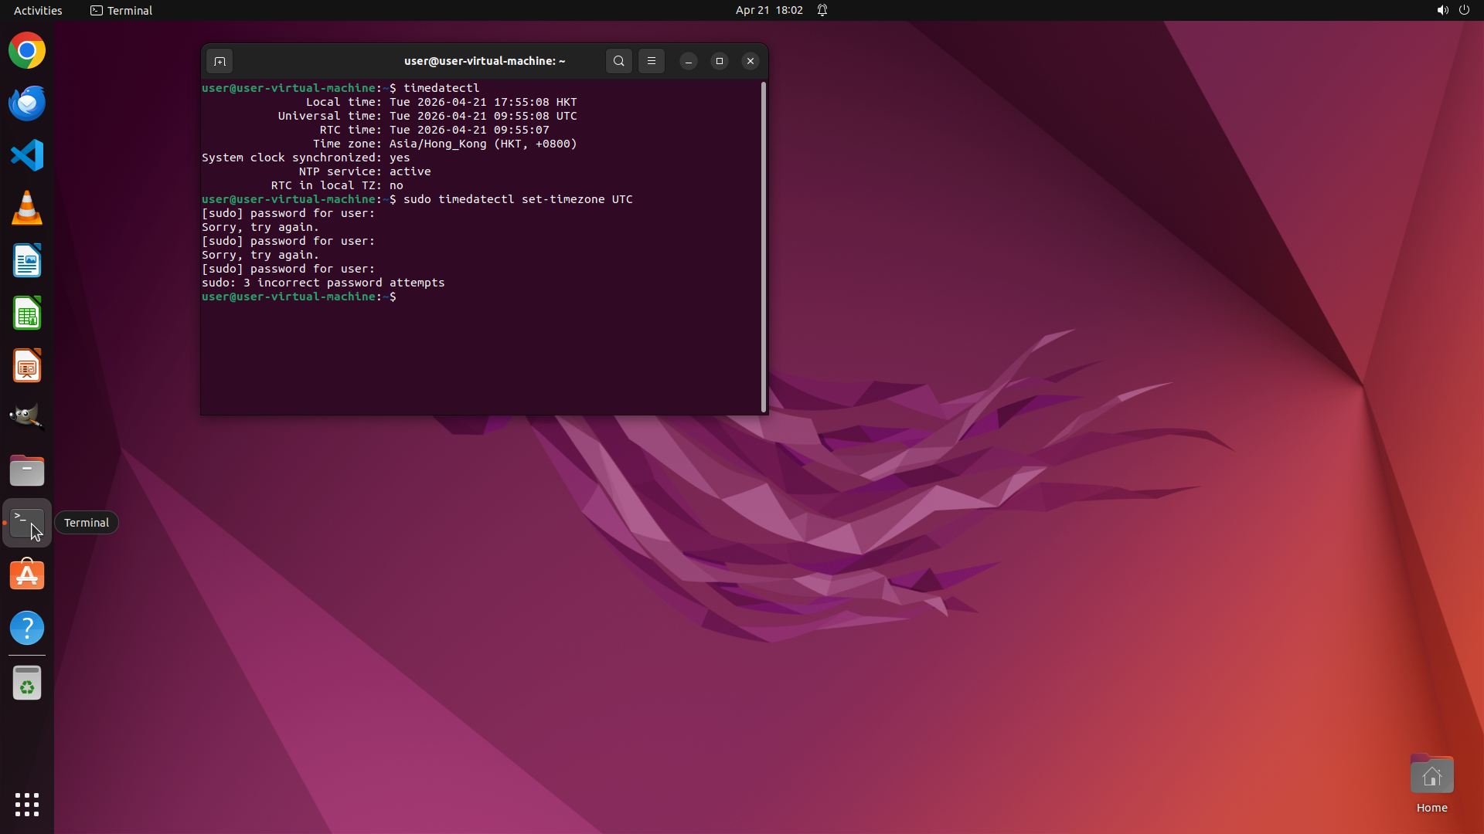Click the terminal search icon
Image resolution: width=1484 pixels, height=834 pixels.
coord(618,61)
